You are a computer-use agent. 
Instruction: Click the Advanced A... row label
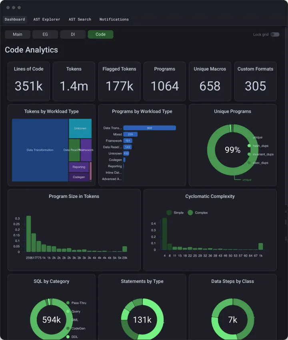point(112,179)
